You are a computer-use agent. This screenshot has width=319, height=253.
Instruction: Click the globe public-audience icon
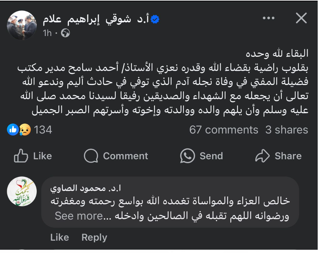[65, 33]
